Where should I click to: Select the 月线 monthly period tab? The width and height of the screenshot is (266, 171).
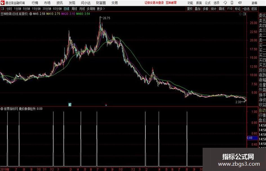point(82,9)
